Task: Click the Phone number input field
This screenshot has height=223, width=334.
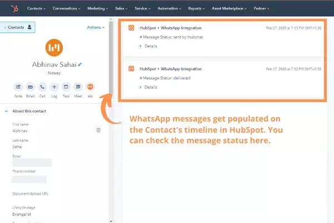Action: click(x=30, y=180)
